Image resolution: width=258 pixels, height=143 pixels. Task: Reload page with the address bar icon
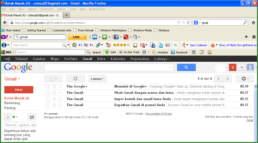coord(188,23)
